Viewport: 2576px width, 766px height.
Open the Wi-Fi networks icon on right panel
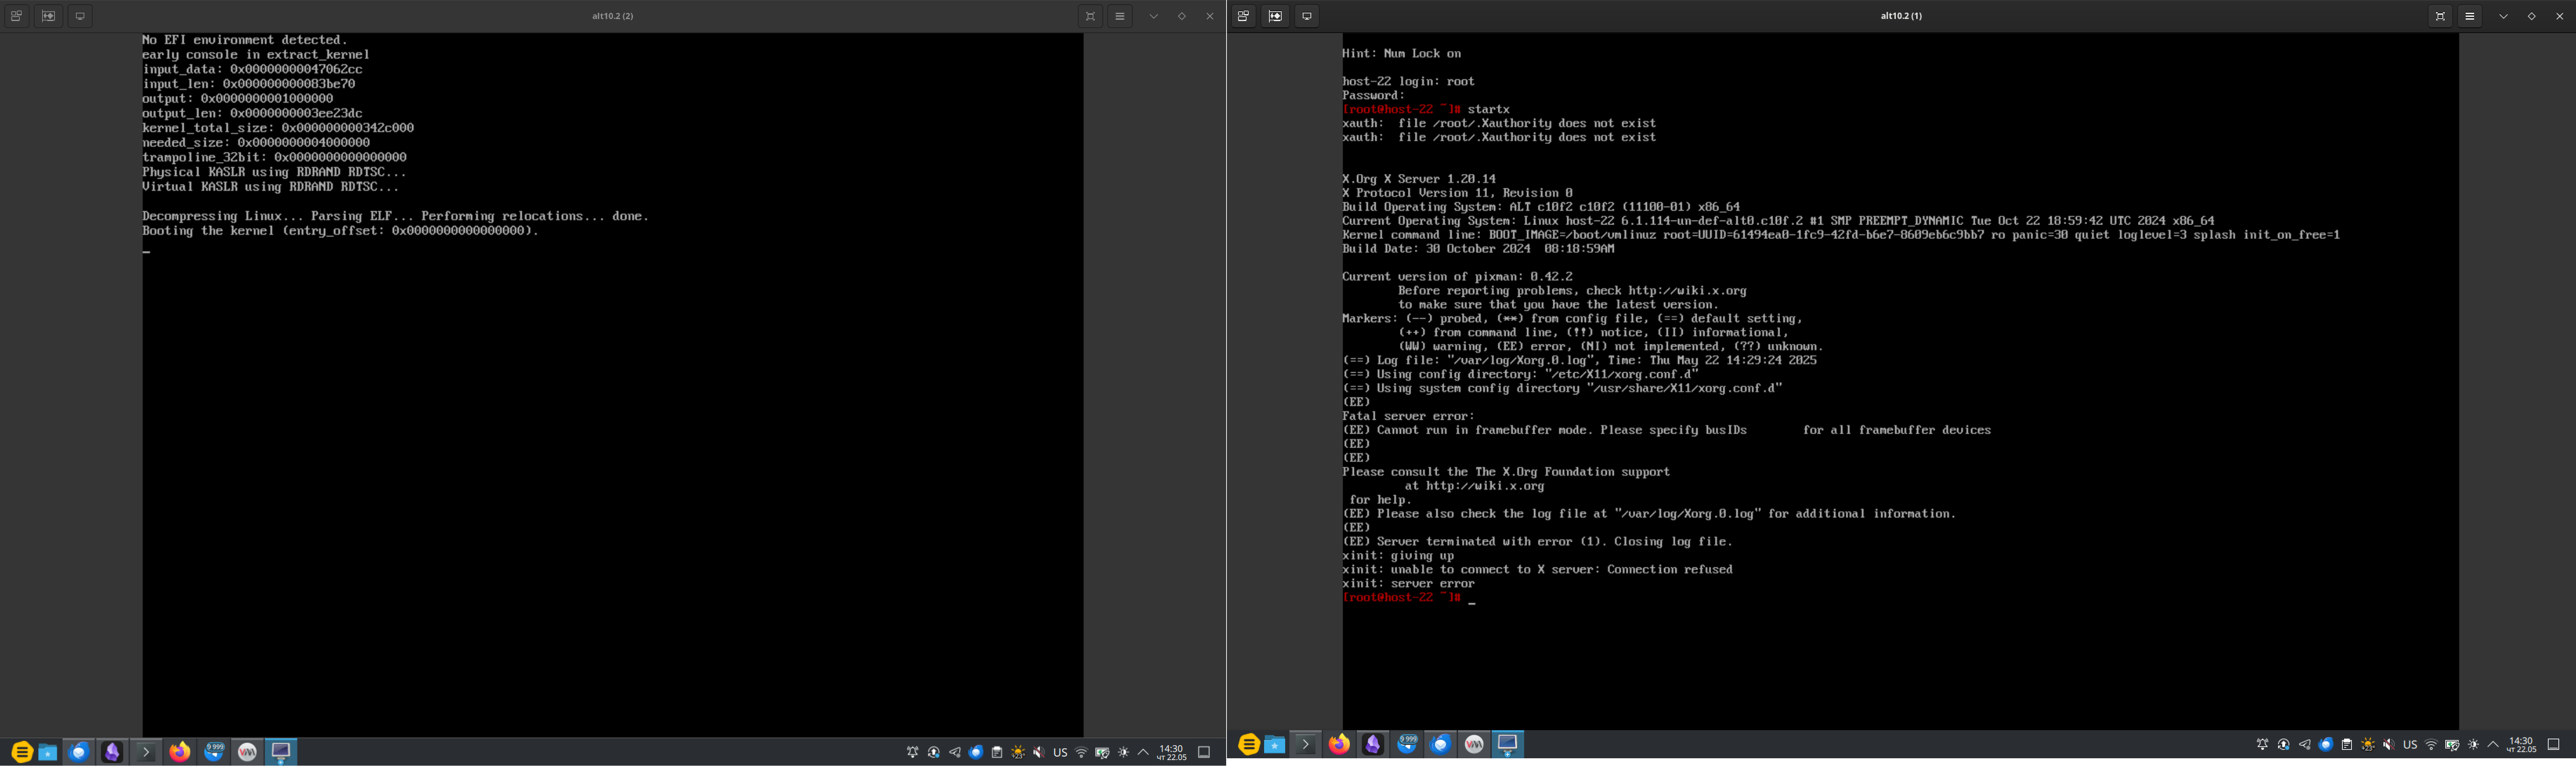(x=2431, y=744)
